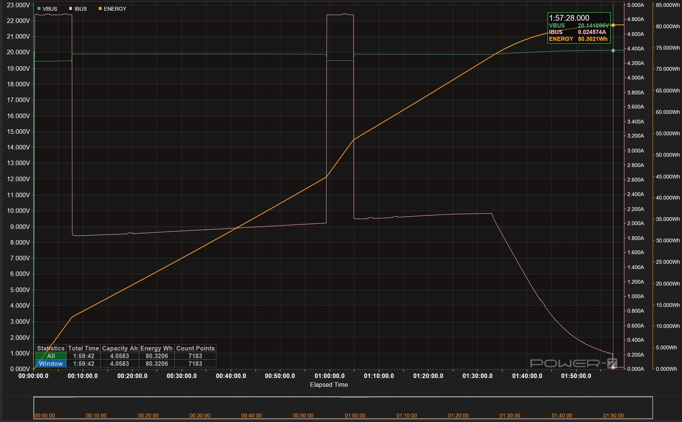Click the 10.000V voltage axis label
This screenshot has height=422, width=682.
tap(18, 211)
